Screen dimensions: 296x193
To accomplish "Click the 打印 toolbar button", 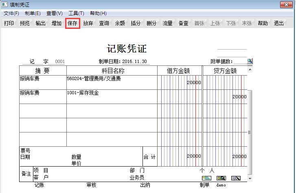I will pos(9,23).
